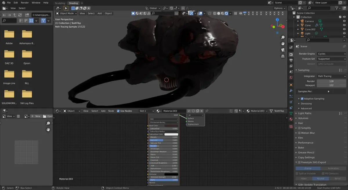This screenshot has height=190, width=348.
Task: Click the viewport pan hand gizmo
Action: 283,44
